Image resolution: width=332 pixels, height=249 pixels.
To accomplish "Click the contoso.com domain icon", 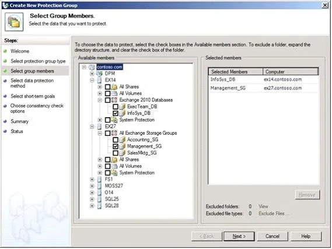I will click(x=92, y=67).
